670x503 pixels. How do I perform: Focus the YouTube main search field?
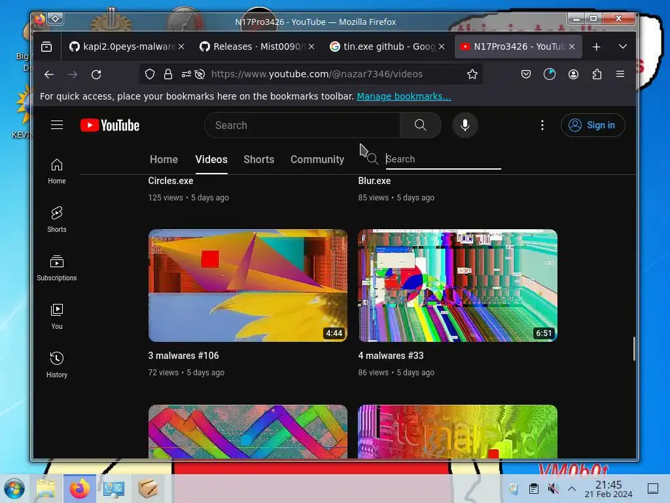point(302,125)
